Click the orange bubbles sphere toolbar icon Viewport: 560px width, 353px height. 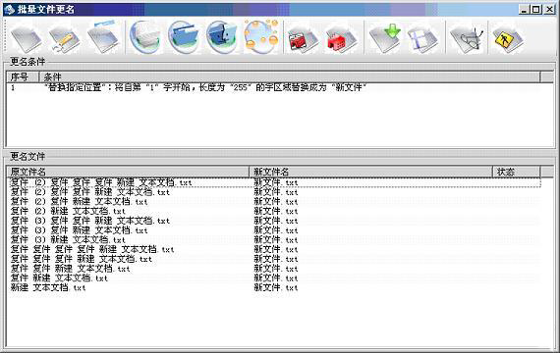(261, 37)
